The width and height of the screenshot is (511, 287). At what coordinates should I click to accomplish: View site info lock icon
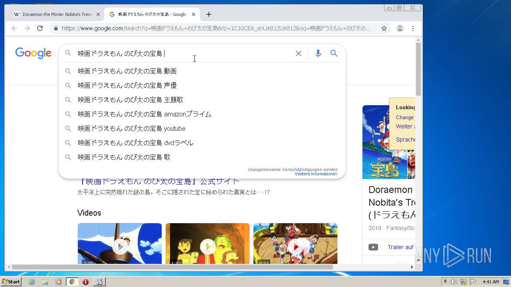pyautogui.click(x=56, y=28)
